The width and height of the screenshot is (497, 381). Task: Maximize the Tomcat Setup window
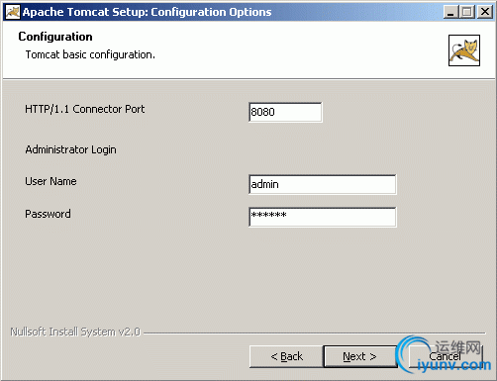467,12
